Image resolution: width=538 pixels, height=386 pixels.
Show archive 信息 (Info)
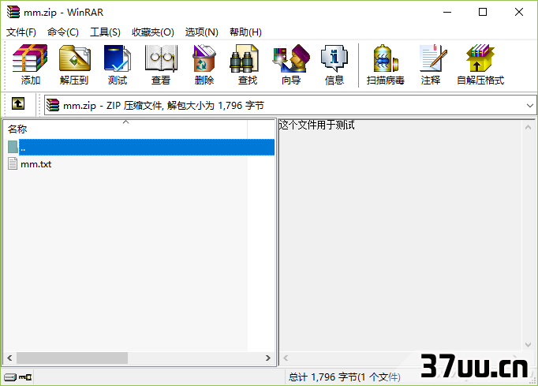click(x=334, y=64)
